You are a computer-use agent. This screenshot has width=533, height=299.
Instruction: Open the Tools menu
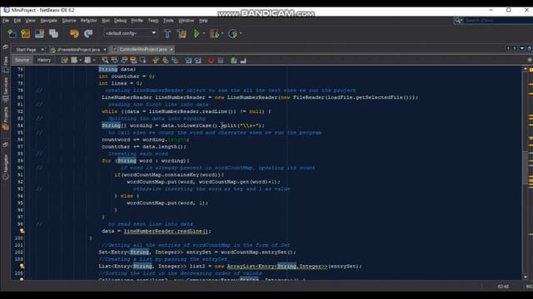coord(168,21)
